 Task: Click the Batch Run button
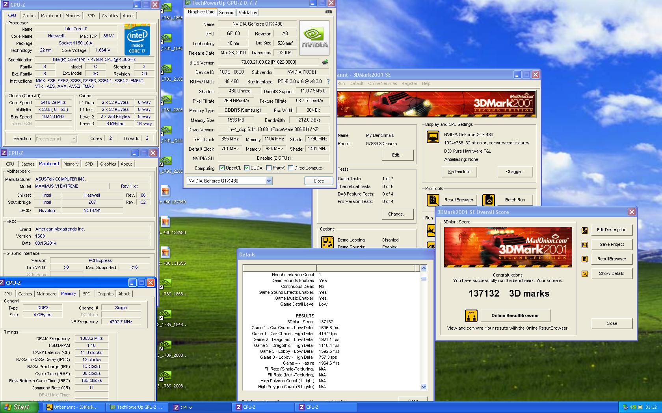(x=515, y=200)
